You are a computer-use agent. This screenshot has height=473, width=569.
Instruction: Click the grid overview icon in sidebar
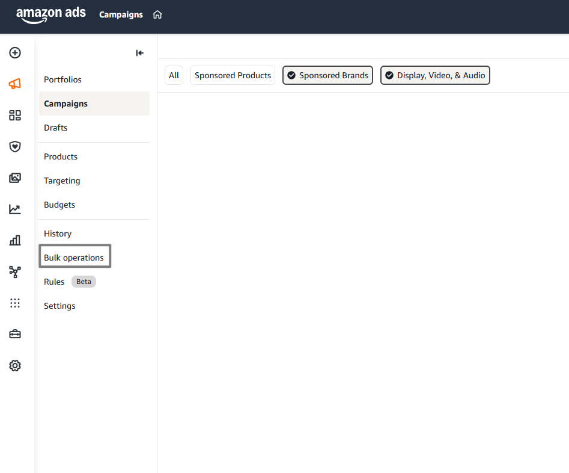click(x=14, y=115)
